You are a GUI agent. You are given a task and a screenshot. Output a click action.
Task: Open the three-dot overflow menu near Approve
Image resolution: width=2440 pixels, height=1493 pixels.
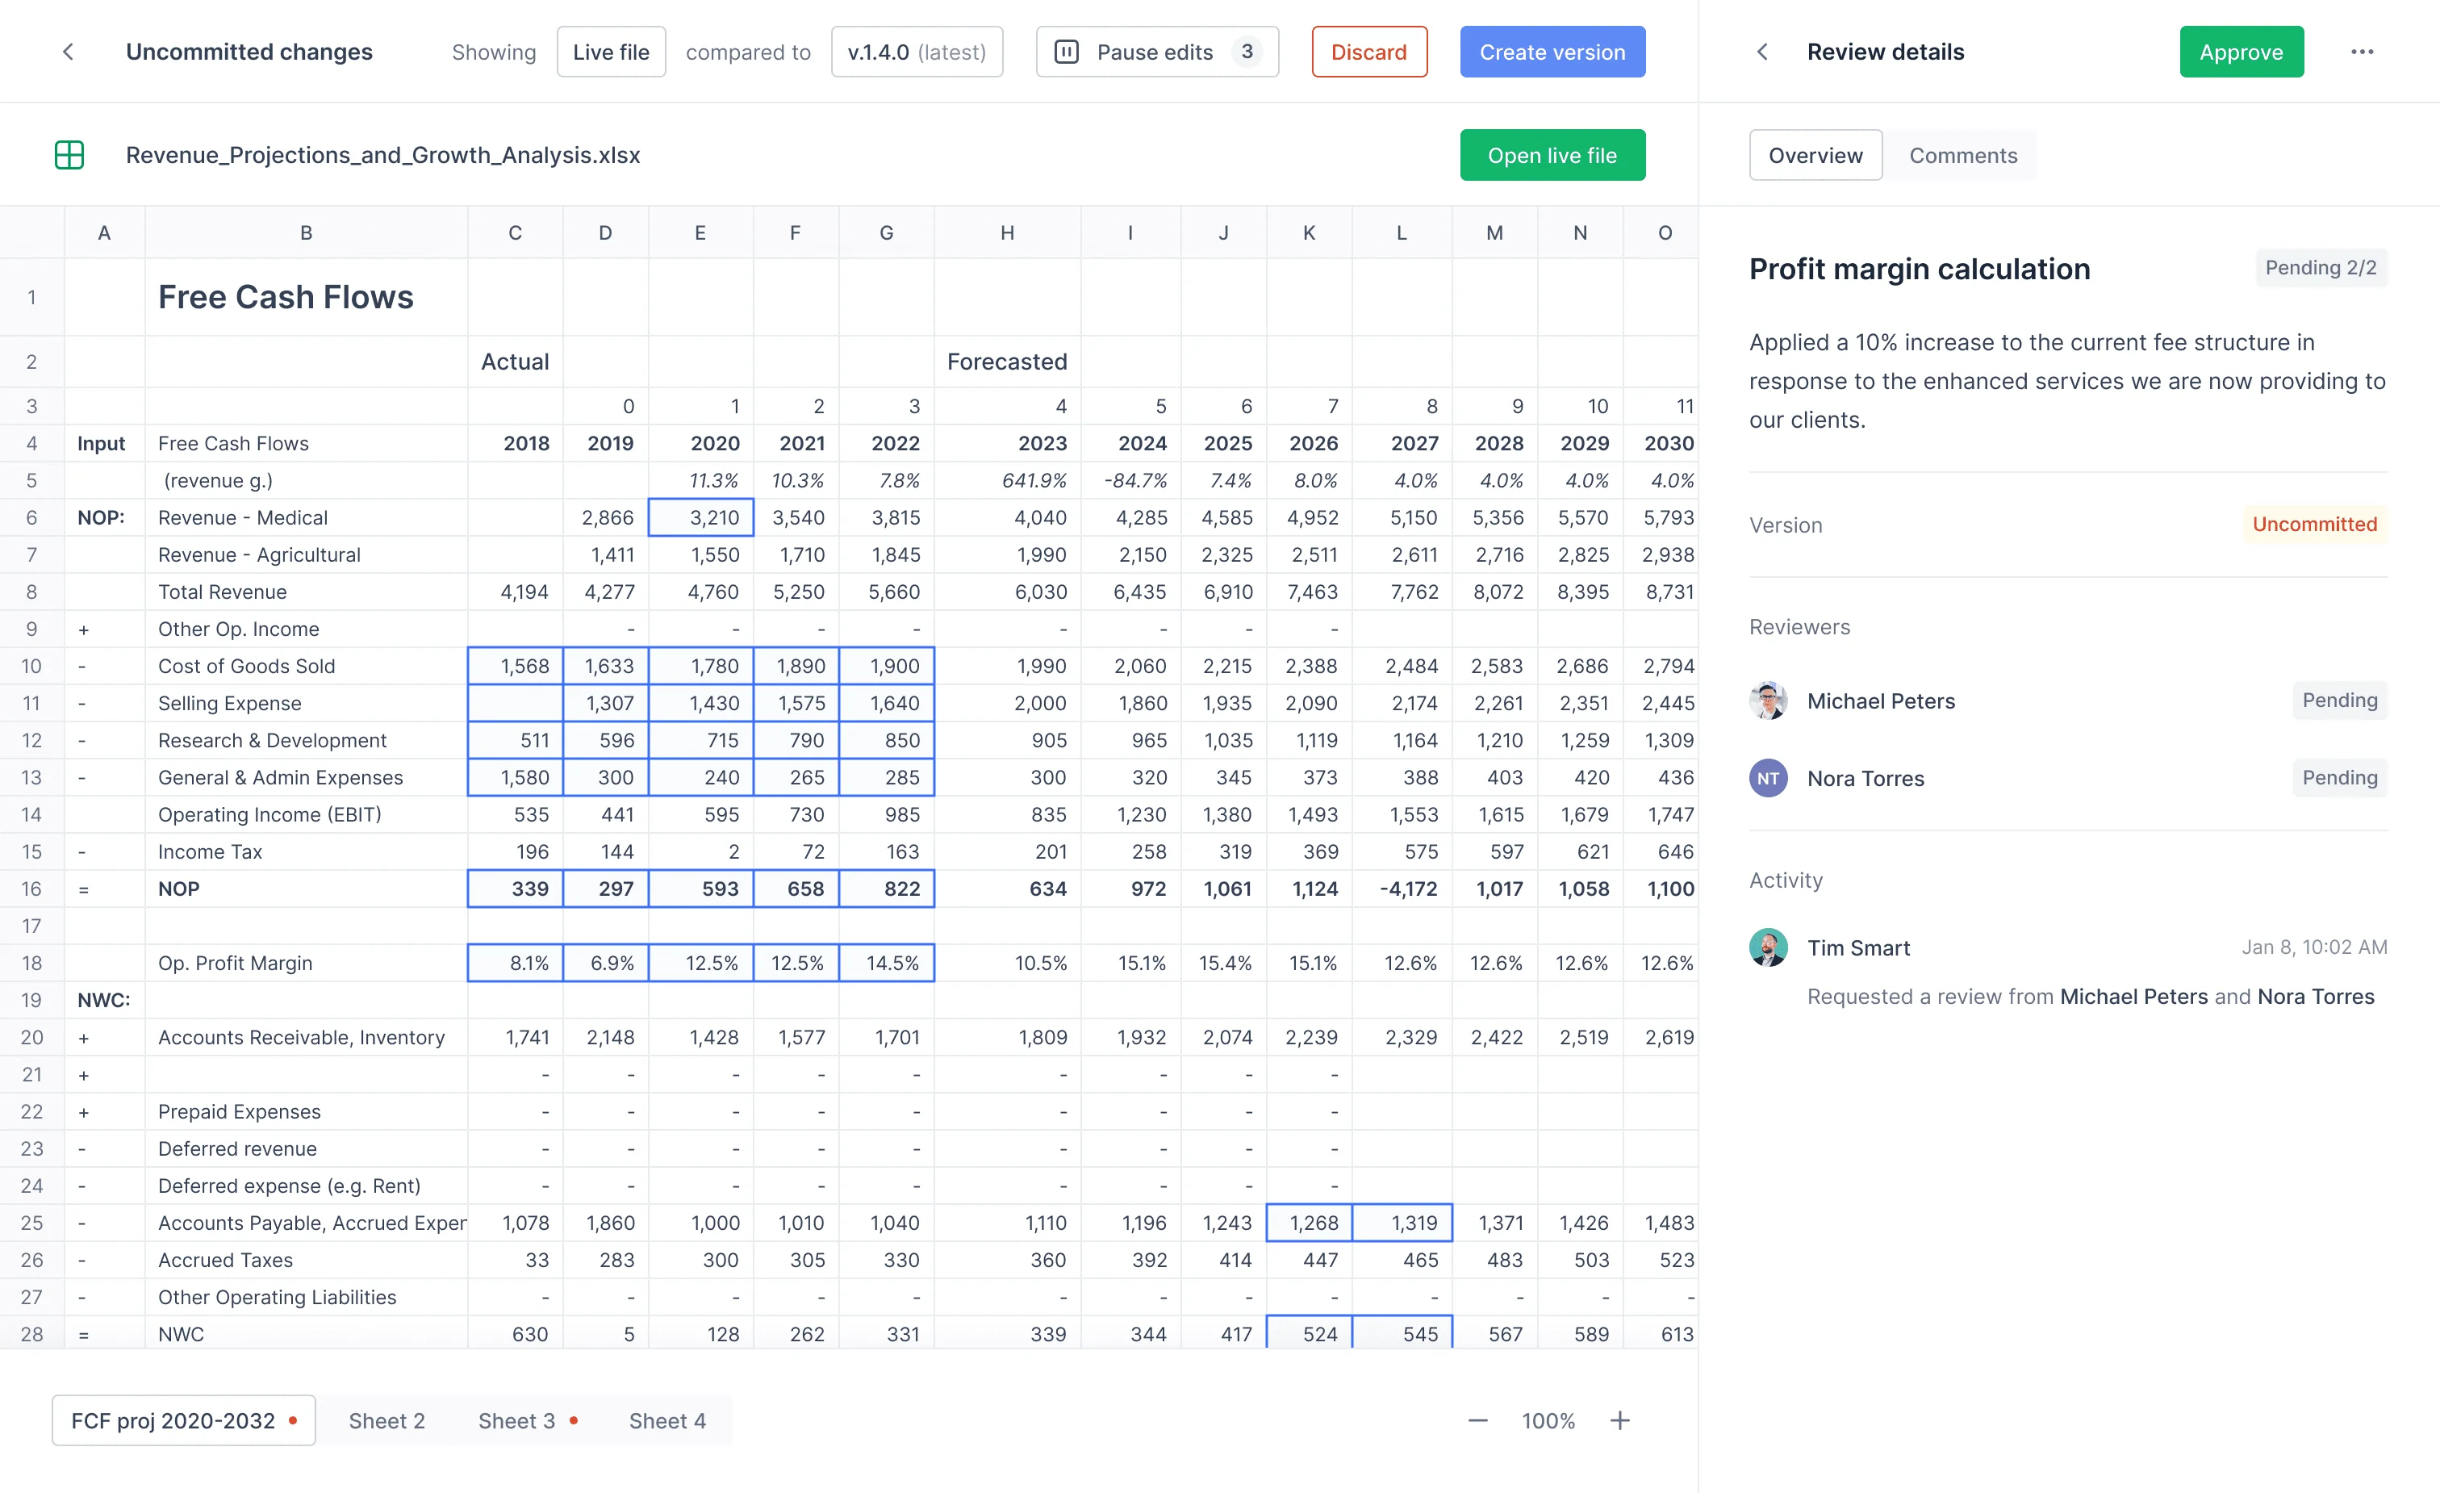2364,52
